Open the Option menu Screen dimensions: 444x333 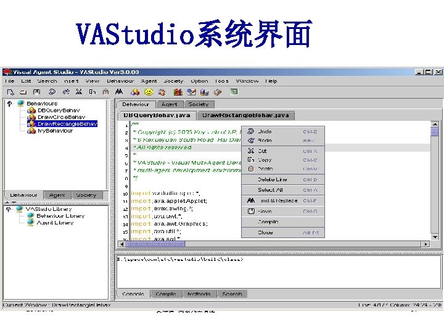pos(199,81)
